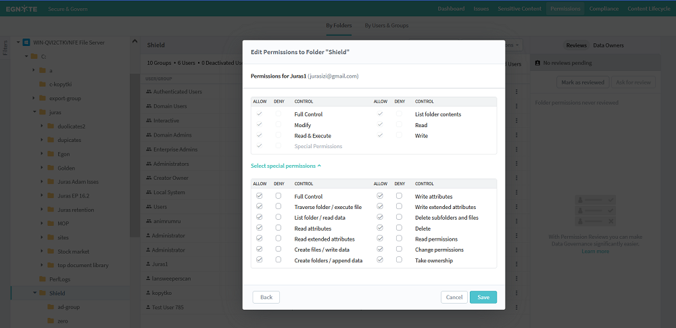Cancel the Edit Permissions dialog
The image size is (676, 328).
(x=454, y=298)
